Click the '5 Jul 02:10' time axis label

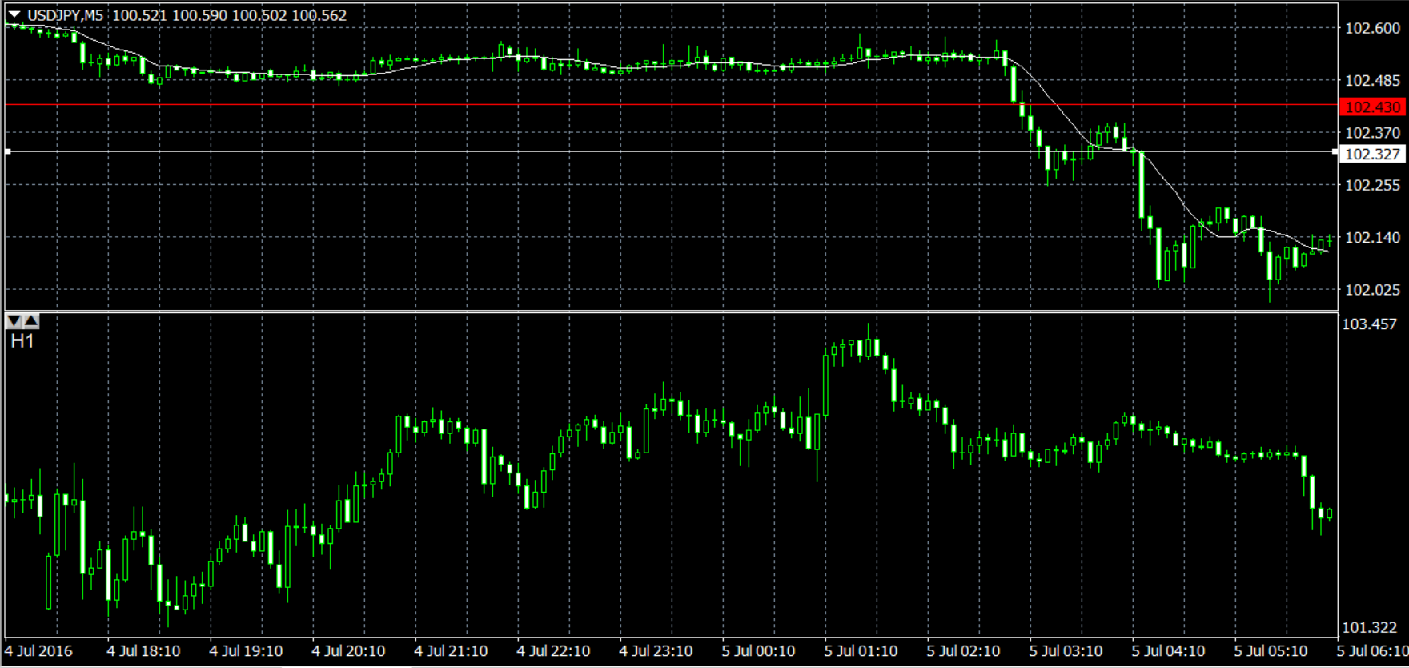[x=963, y=651]
